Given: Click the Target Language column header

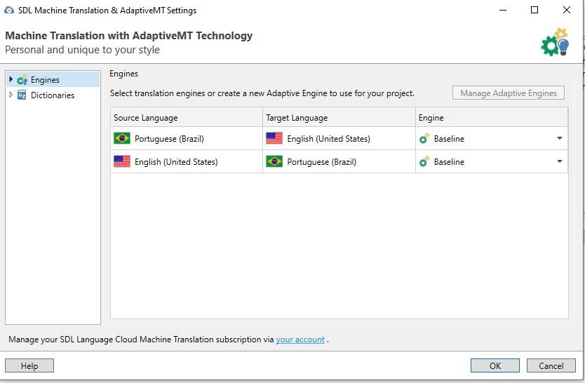Looking at the screenshot, I should [x=339, y=117].
